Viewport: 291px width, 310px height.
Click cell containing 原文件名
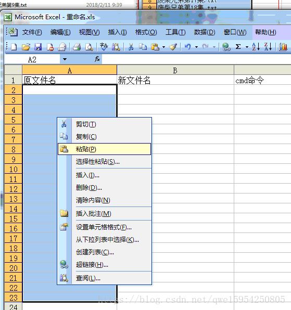click(x=69, y=80)
